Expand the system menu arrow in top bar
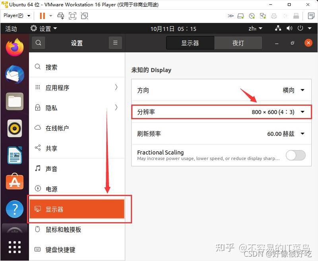Image resolution: width=318 pixels, height=261 pixels. 310,28
